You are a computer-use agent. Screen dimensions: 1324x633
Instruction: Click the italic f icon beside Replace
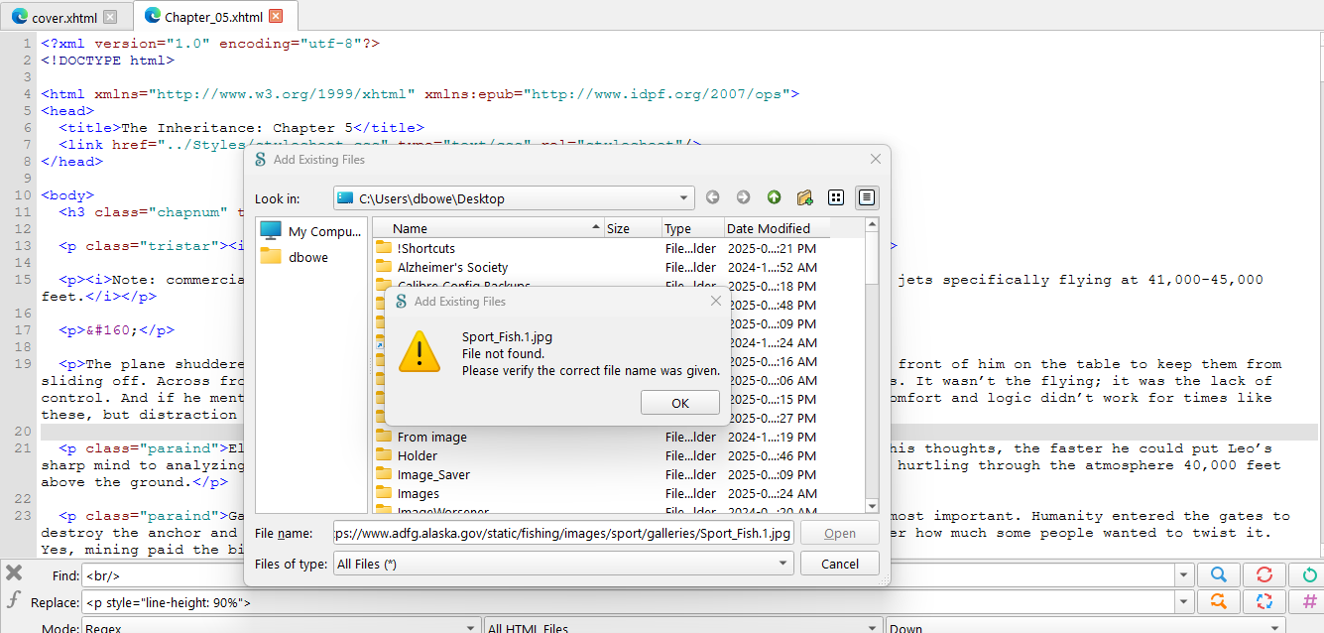tap(14, 600)
